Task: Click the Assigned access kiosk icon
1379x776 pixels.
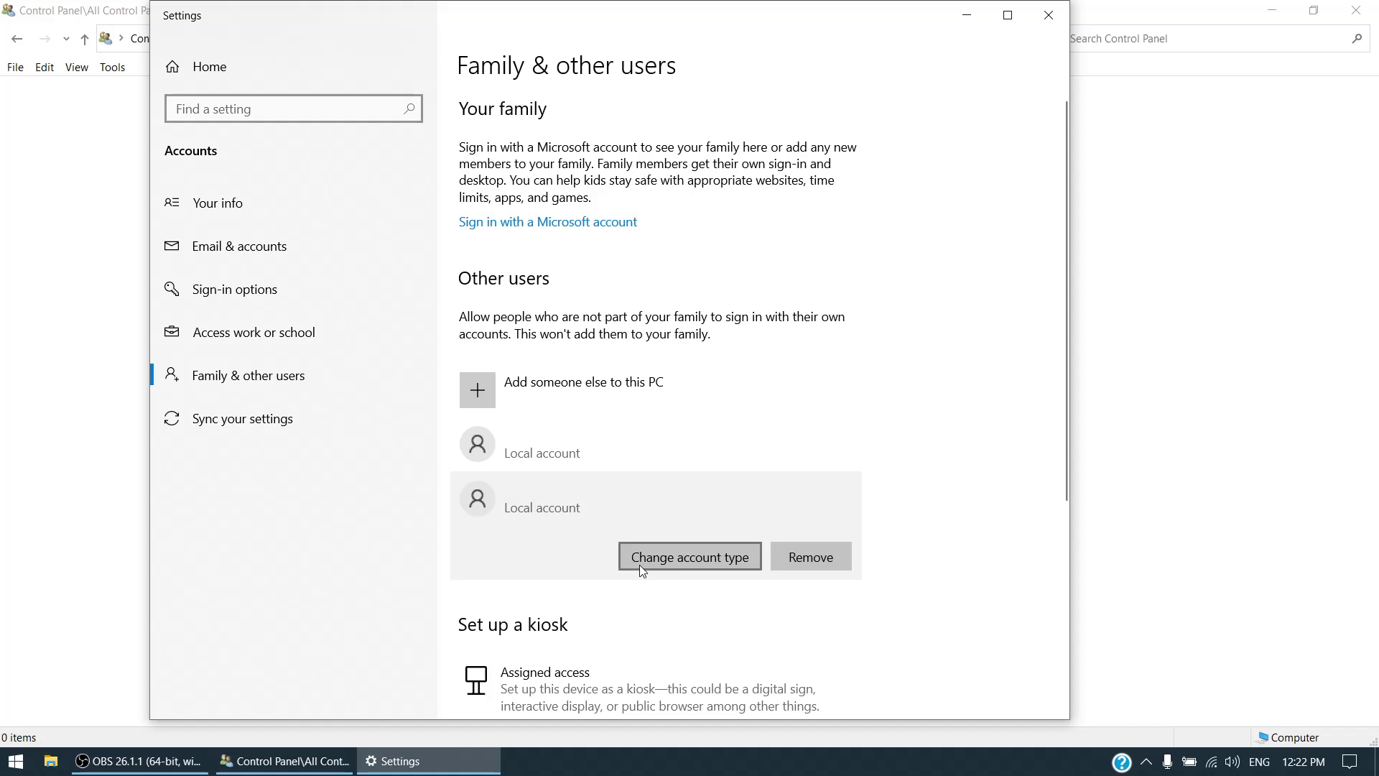Action: (475, 680)
